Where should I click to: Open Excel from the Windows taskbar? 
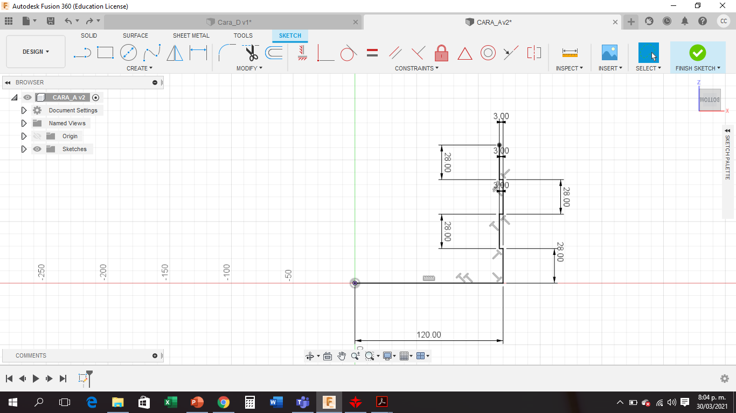coord(171,402)
